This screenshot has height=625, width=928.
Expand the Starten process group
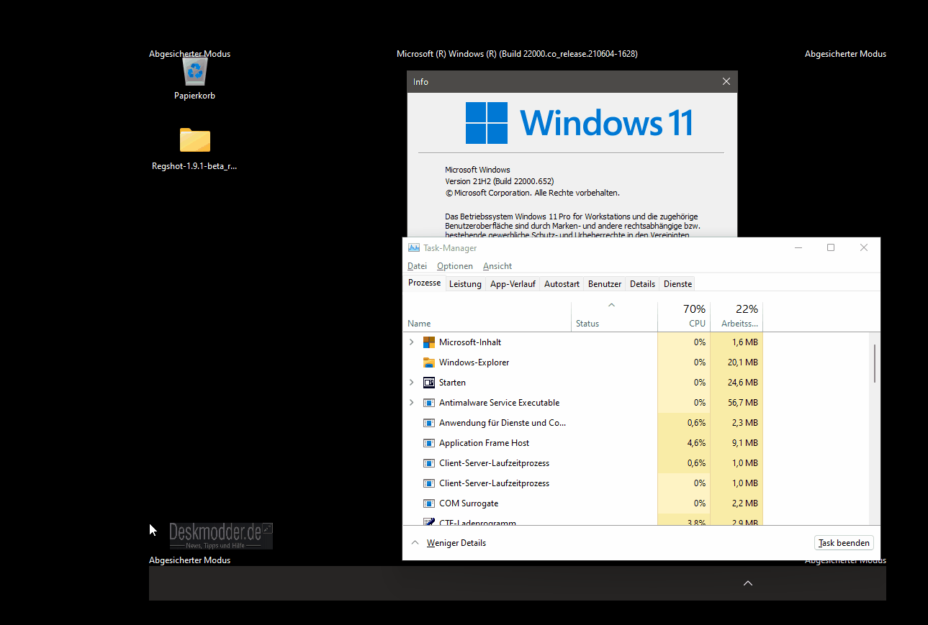click(x=411, y=382)
